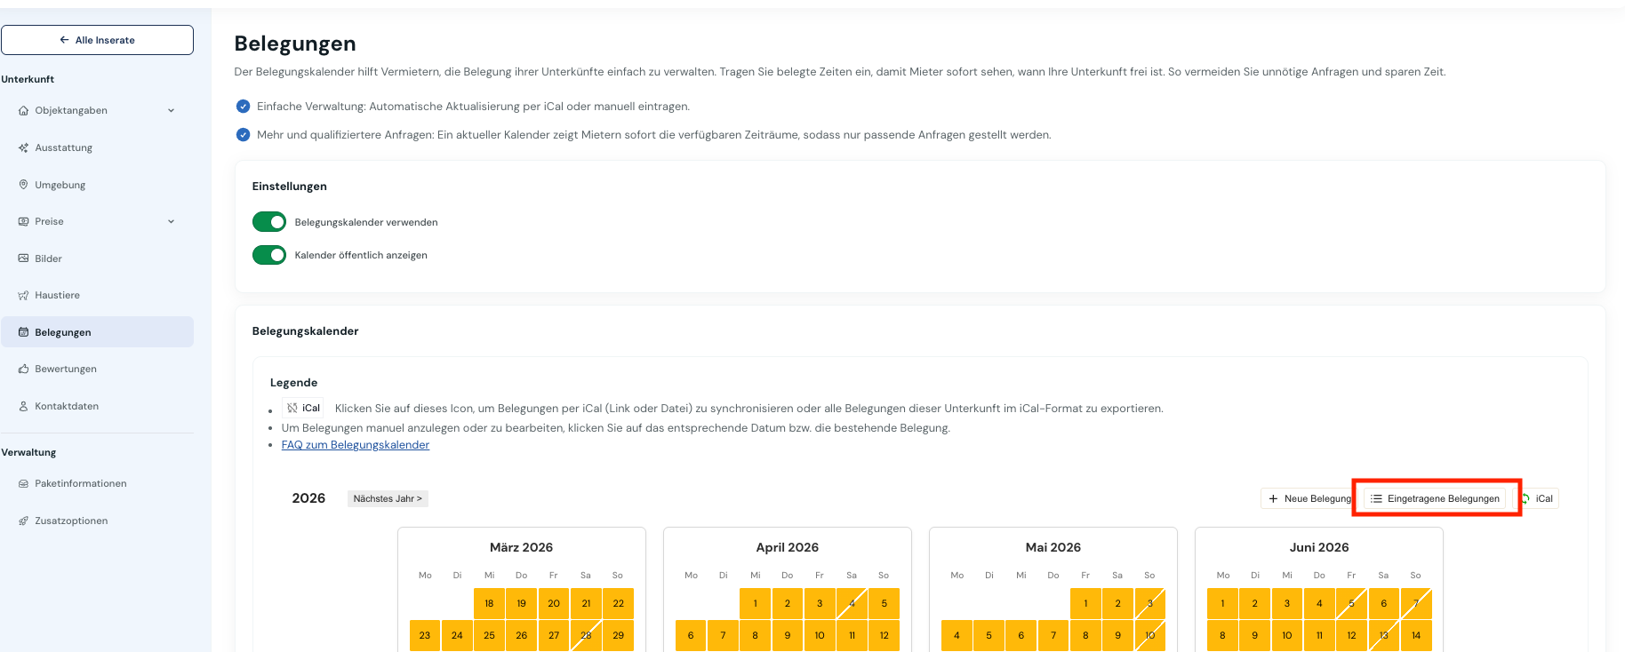
Task: Click the Haustiere pet icon
Action: (x=23, y=296)
